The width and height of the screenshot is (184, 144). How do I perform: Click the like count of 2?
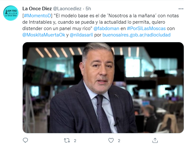pos(119,140)
